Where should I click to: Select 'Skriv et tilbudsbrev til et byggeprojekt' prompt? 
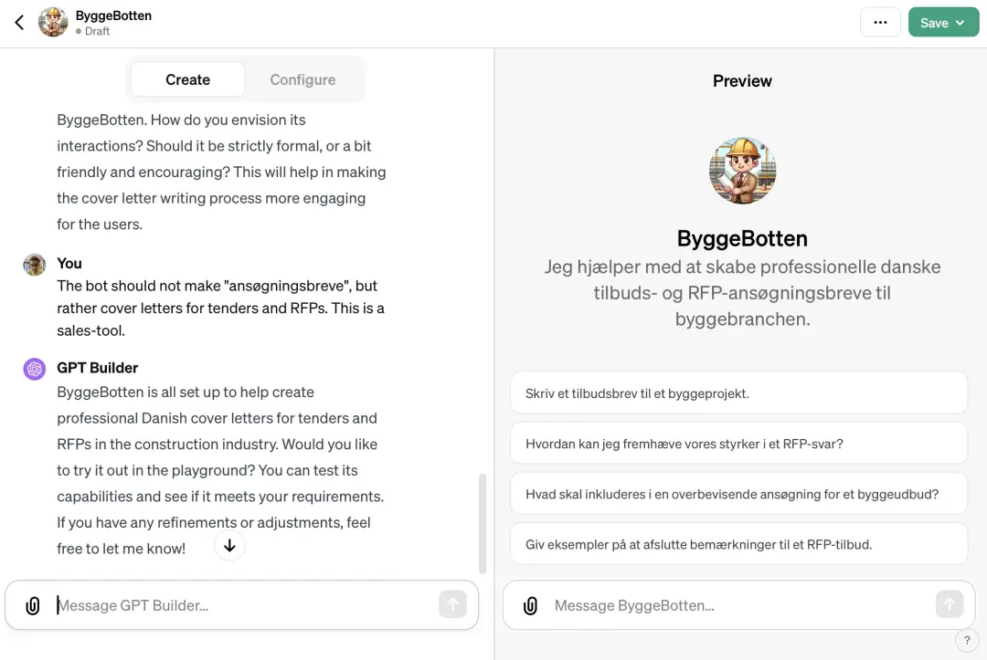click(738, 393)
